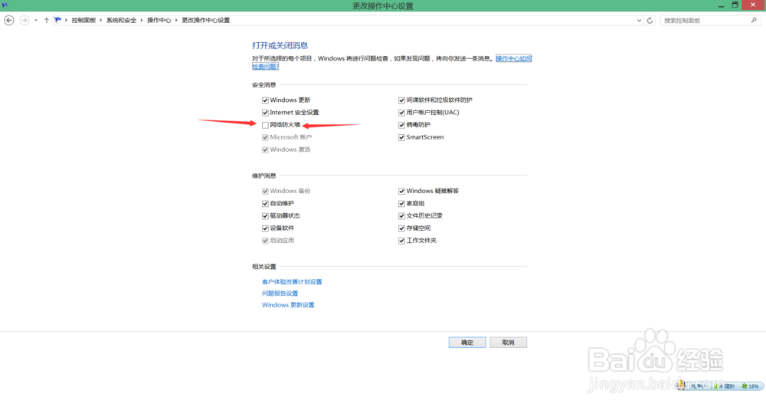Select 更改操作中心设置 breadcrumb item
Viewport: 766px width, 410px height.
click(205, 21)
